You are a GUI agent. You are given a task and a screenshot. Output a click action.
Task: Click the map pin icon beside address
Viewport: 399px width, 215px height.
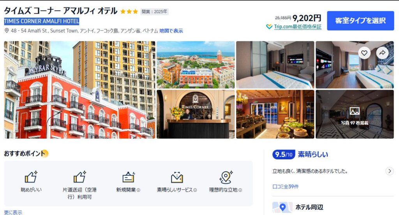point(7,30)
